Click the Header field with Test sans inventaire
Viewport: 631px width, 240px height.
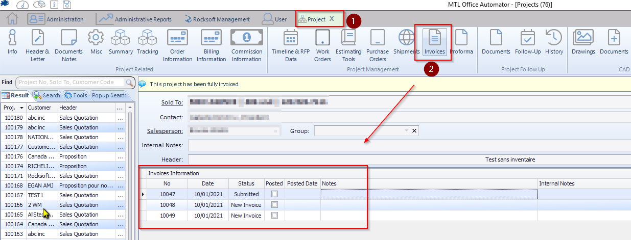409,159
